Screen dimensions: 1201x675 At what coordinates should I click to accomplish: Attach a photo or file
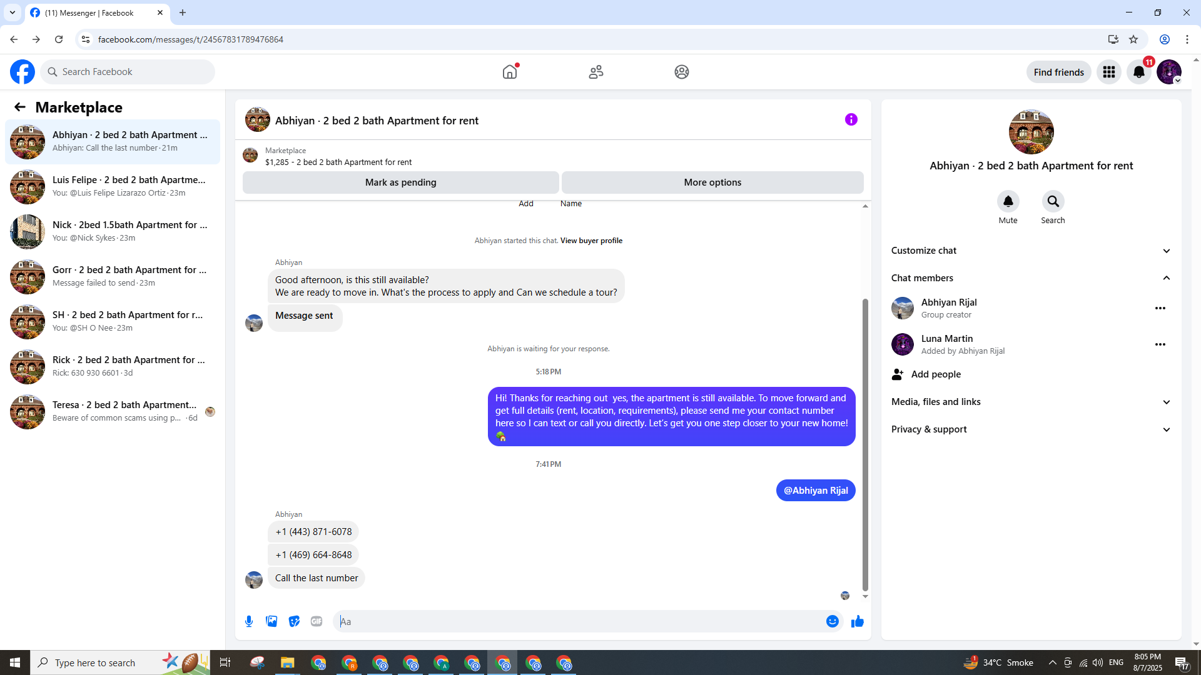pos(271,621)
